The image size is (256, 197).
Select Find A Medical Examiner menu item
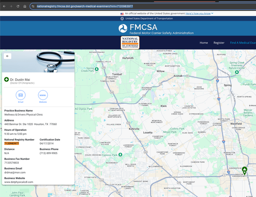[242, 43]
